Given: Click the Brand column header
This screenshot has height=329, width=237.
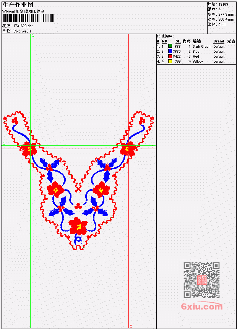Looking at the screenshot, I should point(219,41).
